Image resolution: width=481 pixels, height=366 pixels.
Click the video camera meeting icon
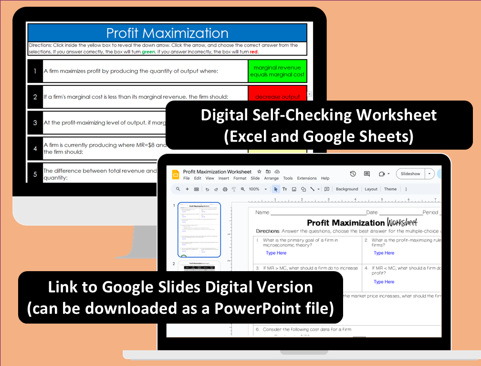point(382,173)
